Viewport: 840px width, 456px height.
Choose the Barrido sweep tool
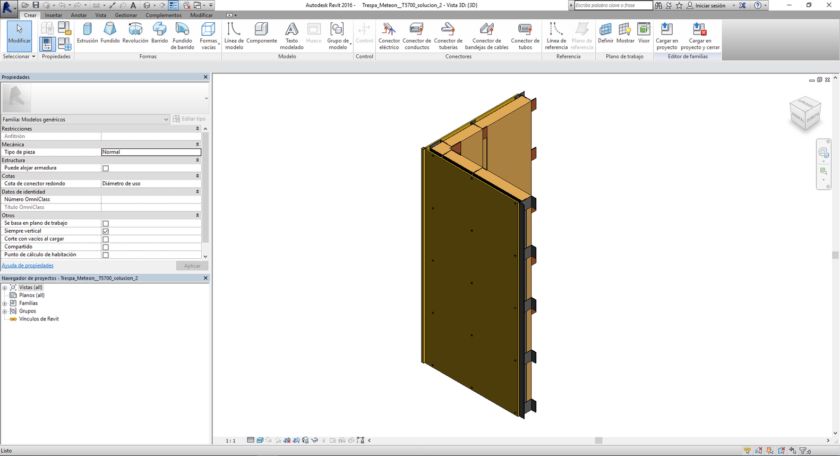[x=159, y=33]
